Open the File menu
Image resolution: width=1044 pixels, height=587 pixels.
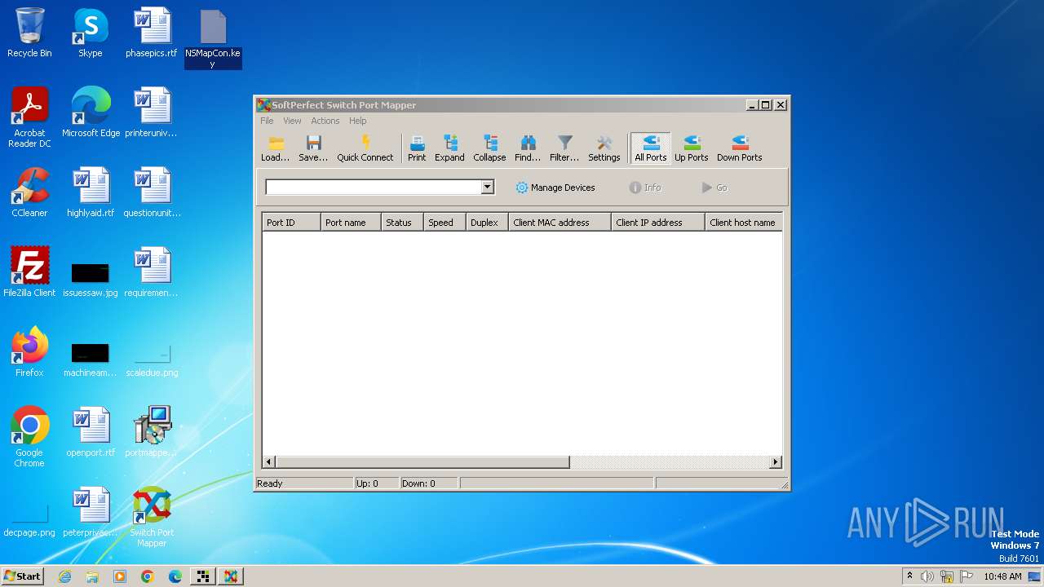click(x=267, y=121)
